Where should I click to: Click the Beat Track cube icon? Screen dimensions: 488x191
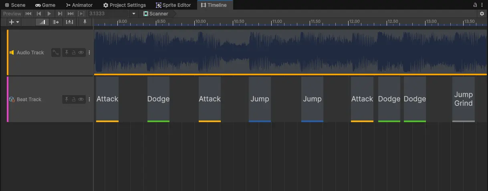(x=12, y=99)
